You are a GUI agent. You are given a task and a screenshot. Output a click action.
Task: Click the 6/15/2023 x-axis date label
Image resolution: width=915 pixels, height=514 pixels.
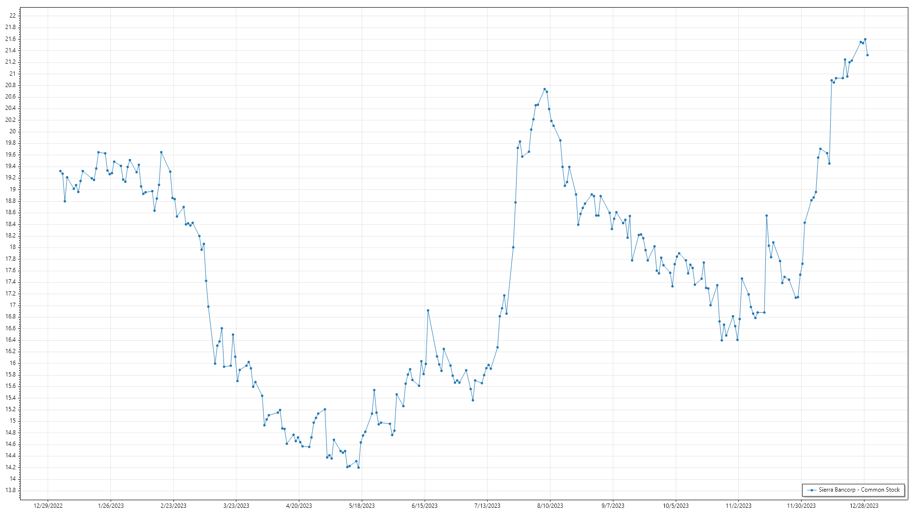(424, 505)
